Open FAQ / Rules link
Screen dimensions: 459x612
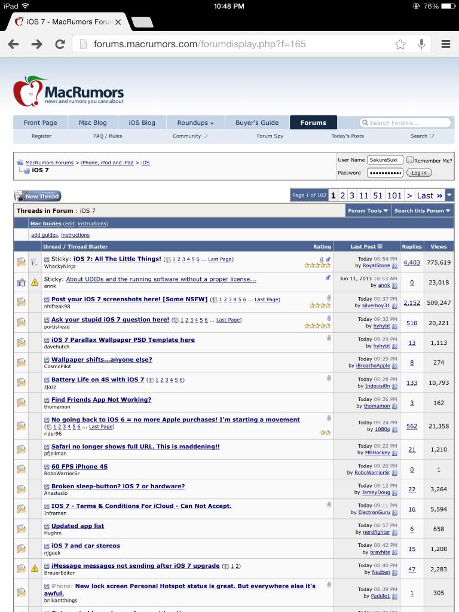(x=108, y=136)
